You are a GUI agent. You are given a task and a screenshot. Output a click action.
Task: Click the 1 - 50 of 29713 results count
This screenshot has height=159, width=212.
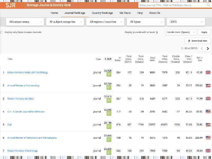189,48
